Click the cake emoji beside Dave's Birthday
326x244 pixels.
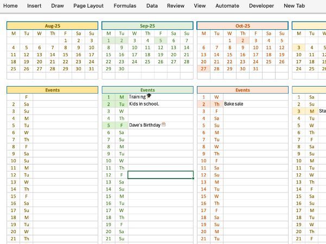(x=164, y=124)
